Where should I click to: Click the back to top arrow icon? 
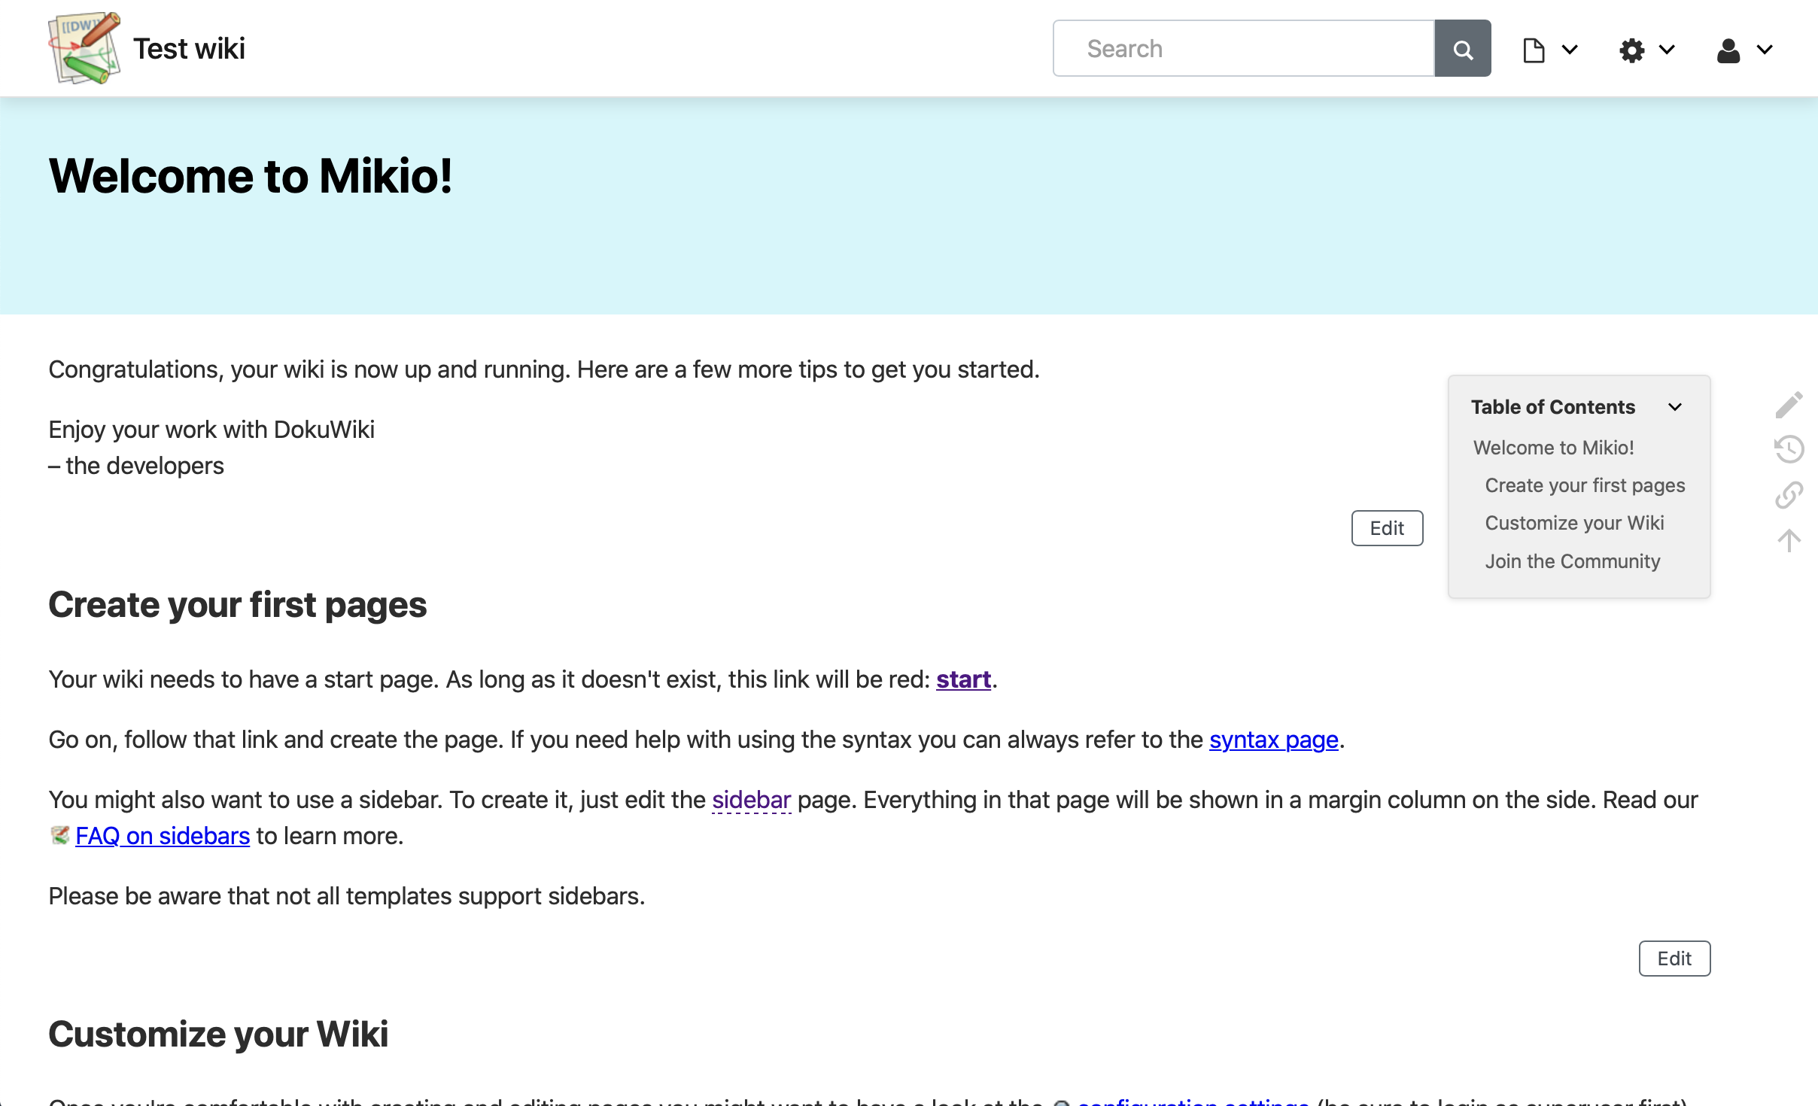coord(1789,540)
